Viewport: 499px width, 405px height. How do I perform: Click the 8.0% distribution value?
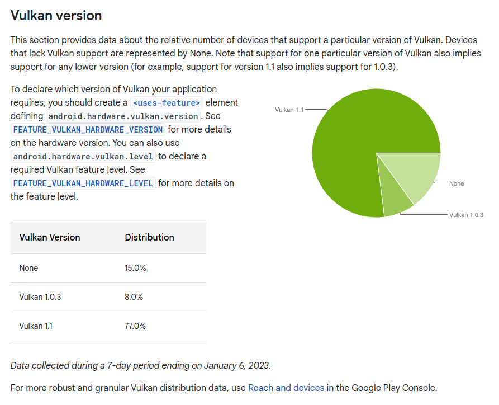[x=134, y=297]
